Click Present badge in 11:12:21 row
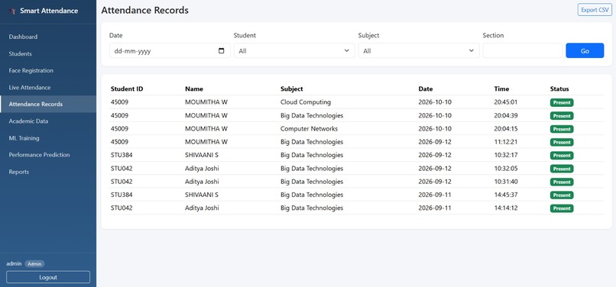The image size is (616, 287). click(562, 142)
